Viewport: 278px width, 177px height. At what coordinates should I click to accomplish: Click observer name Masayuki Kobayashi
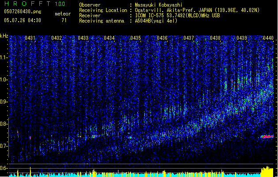(x=159, y=5)
